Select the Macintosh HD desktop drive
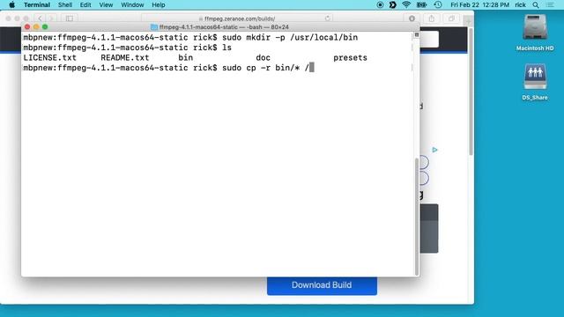 tap(535, 33)
